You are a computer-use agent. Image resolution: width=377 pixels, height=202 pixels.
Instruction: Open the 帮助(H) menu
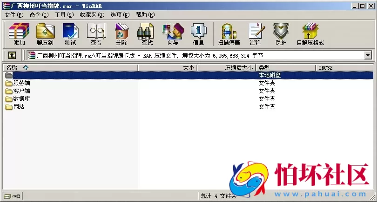click(145, 15)
